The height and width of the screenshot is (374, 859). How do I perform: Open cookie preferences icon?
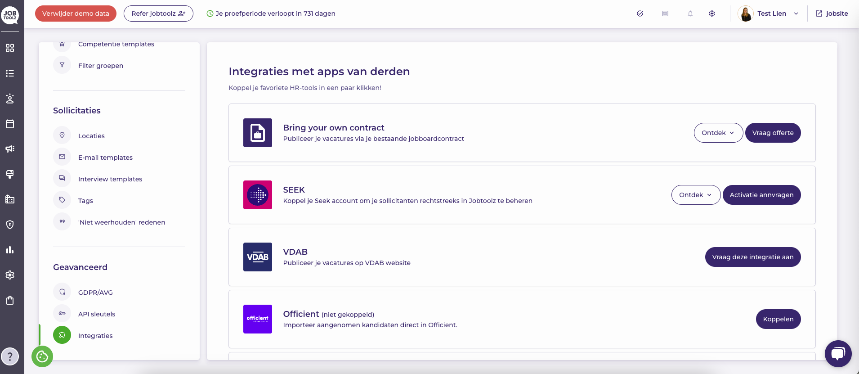pos(42,356)
